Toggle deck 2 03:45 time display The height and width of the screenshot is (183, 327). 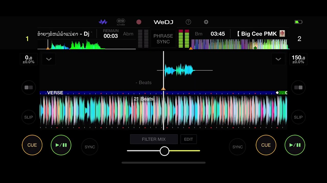218,34
